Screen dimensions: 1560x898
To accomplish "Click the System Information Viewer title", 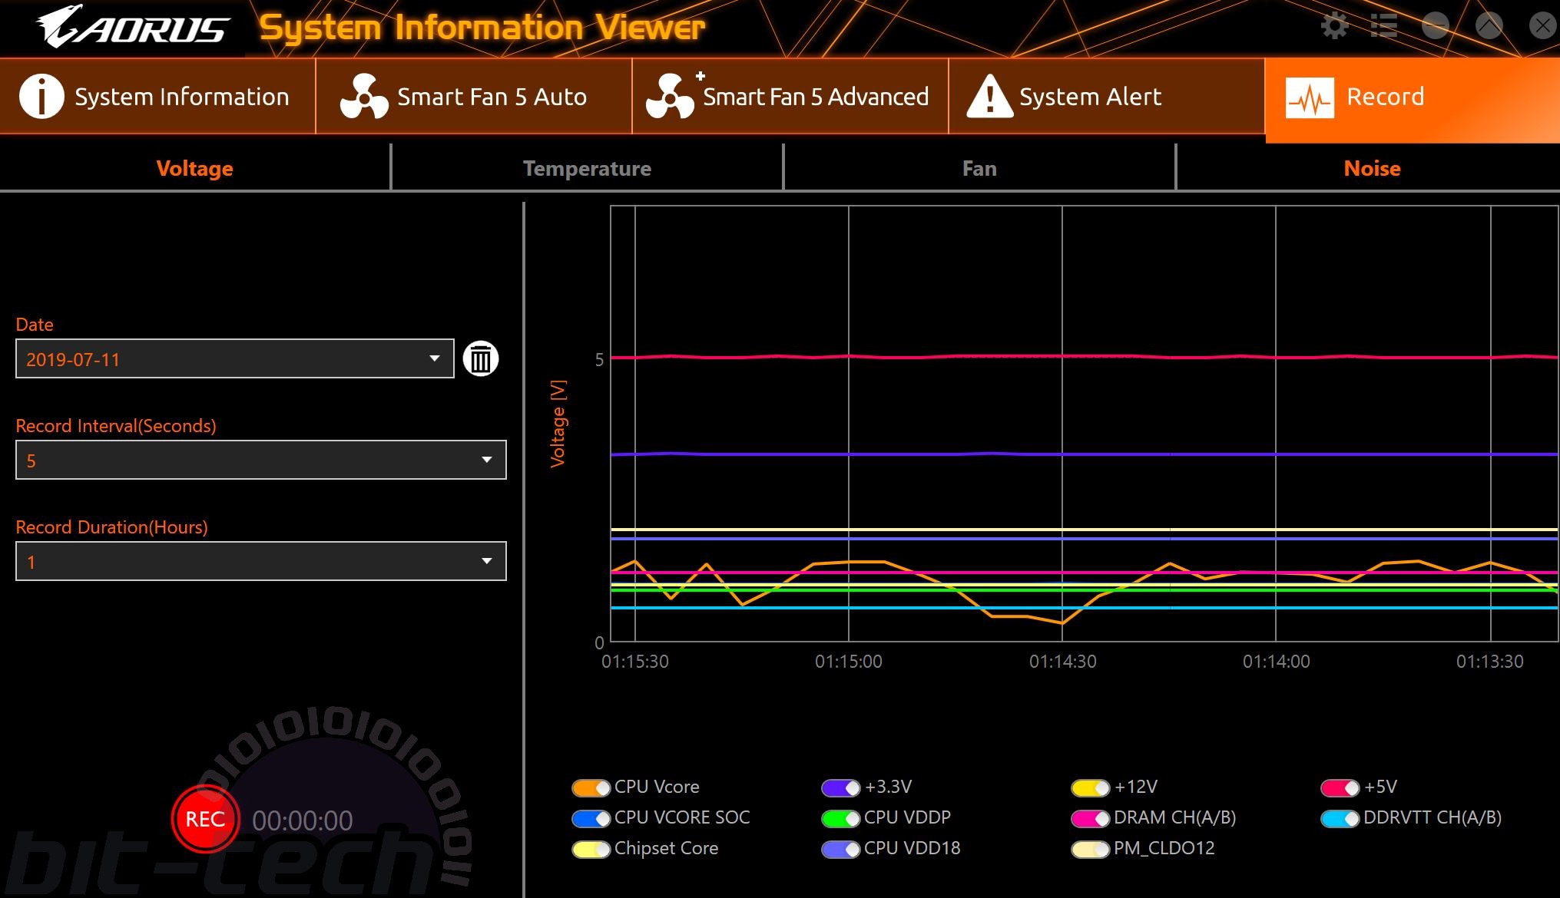I will [x=482, y=28].
